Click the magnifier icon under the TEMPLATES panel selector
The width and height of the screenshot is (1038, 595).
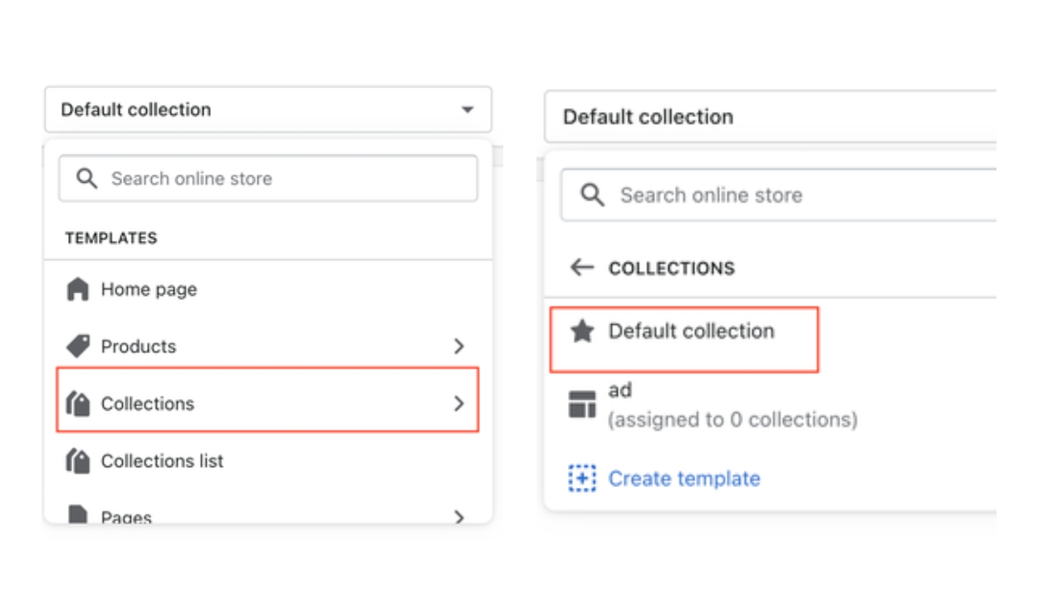point(86,178)
